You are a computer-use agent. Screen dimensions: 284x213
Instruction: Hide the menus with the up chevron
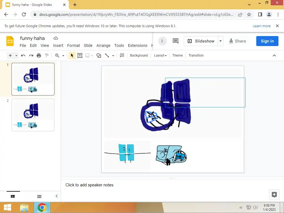[274, 55]
